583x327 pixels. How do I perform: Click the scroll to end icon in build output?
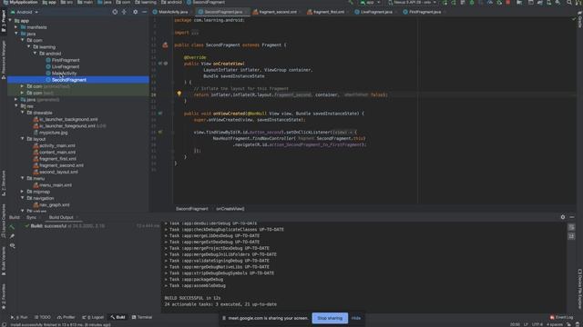pyautogui.click(x=571, y=236)
